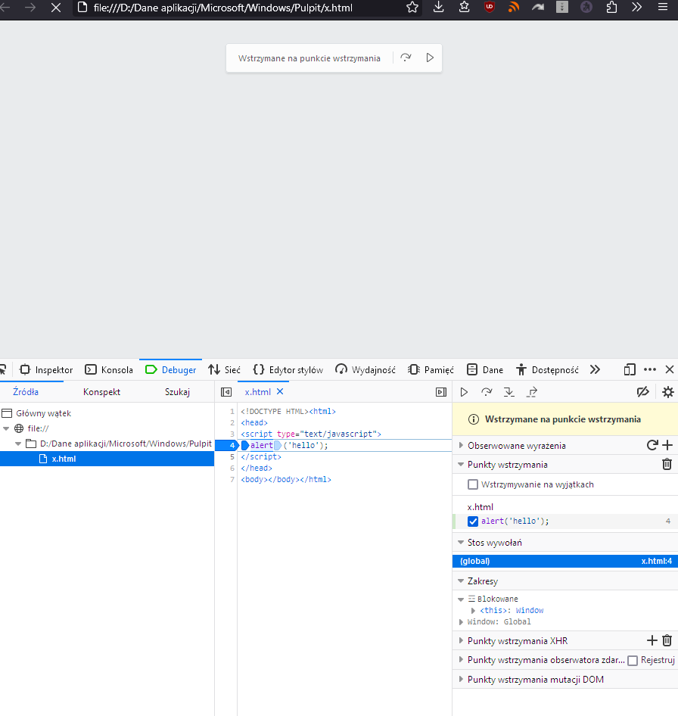Toggle column breakpoint marker after alert
678x716 pixels.
pos(278,445)
